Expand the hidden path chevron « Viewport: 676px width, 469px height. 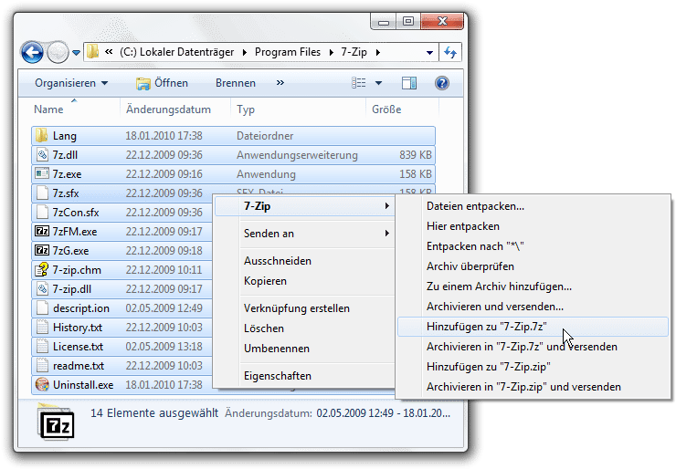[109, 52]
